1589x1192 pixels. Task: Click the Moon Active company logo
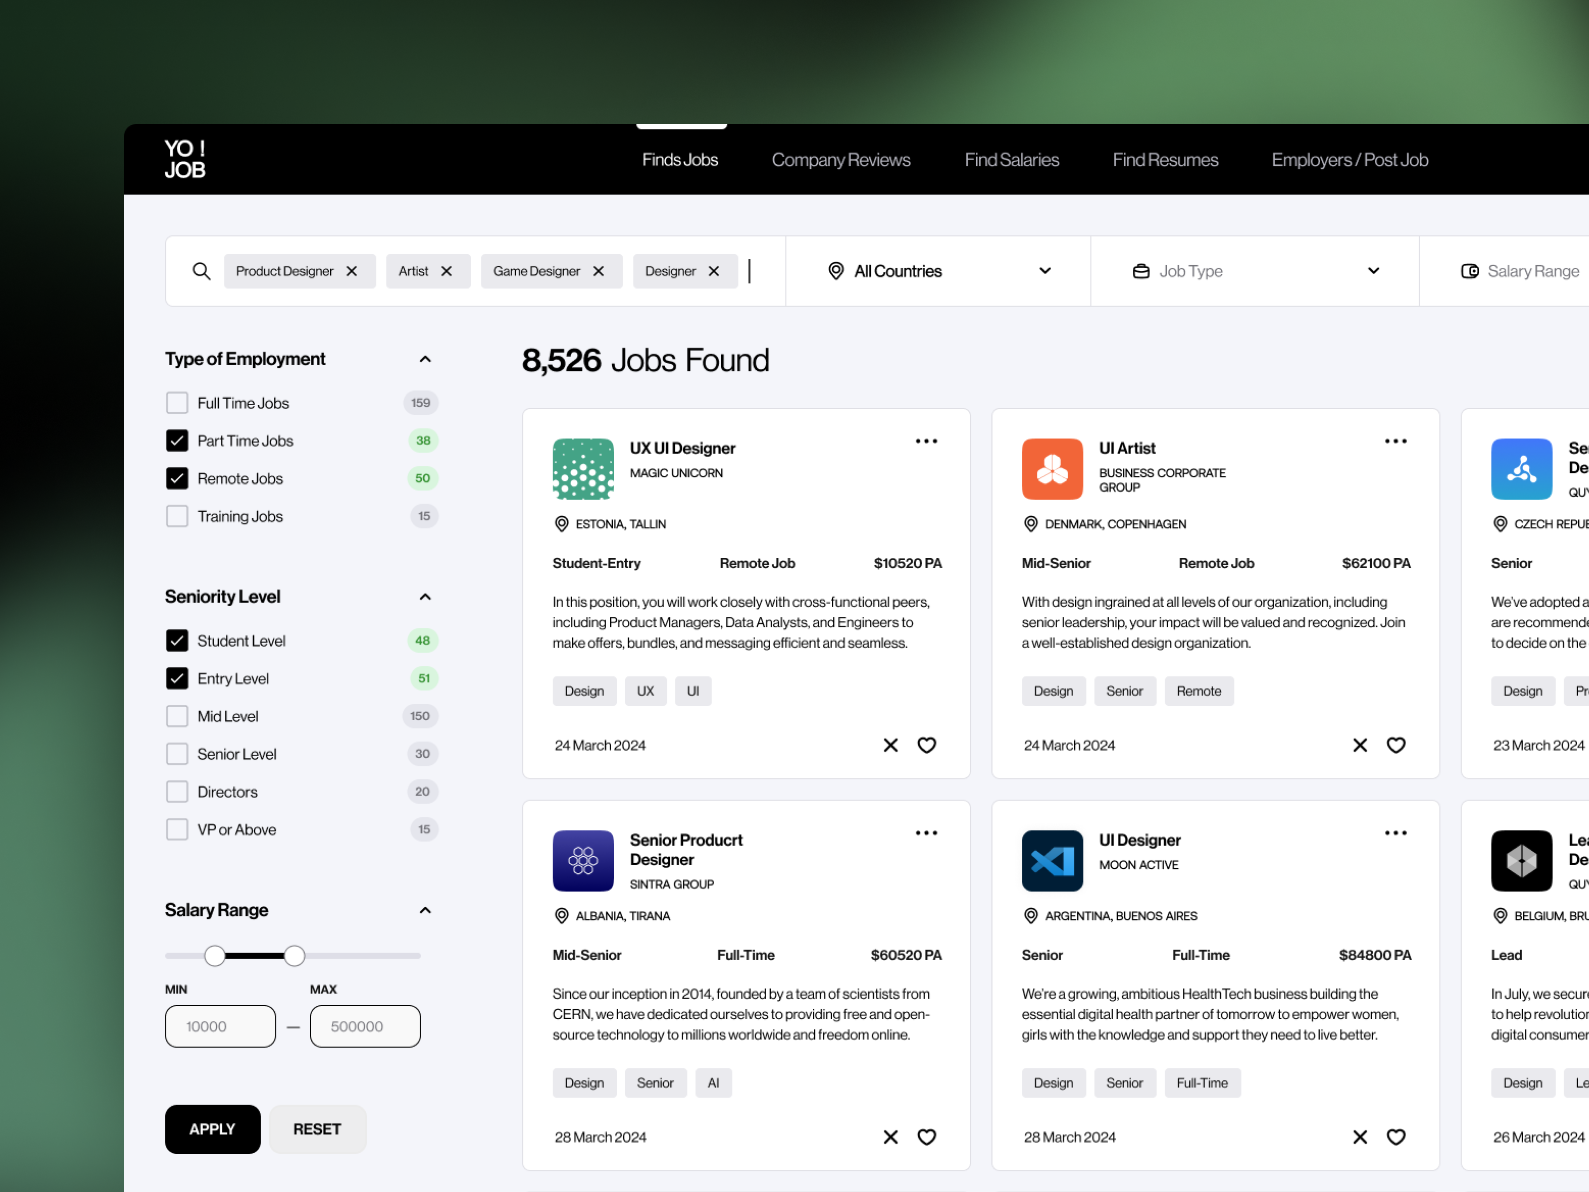pyautogui.click(x=1052, y=861)
